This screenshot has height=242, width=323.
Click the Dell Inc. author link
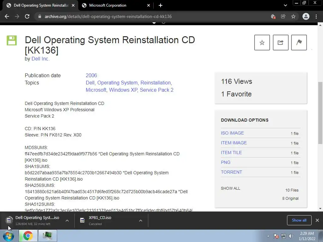pyautogui.click(x=40, y=59)
